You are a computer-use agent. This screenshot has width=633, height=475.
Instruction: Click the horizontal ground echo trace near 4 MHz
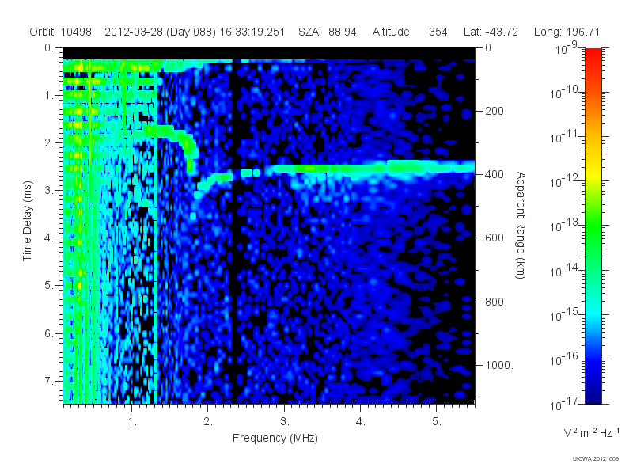click(361, 168)
